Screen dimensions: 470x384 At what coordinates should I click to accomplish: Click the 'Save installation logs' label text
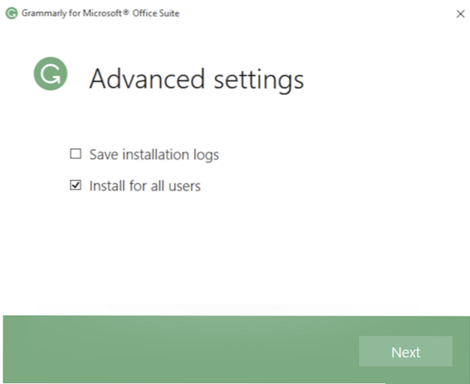(x=154, y=154)
